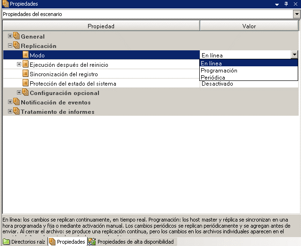Click the Ejecución después del reinicio icon
The height and width of the screenshot is (246, 301).
click(x=25, y=64)
